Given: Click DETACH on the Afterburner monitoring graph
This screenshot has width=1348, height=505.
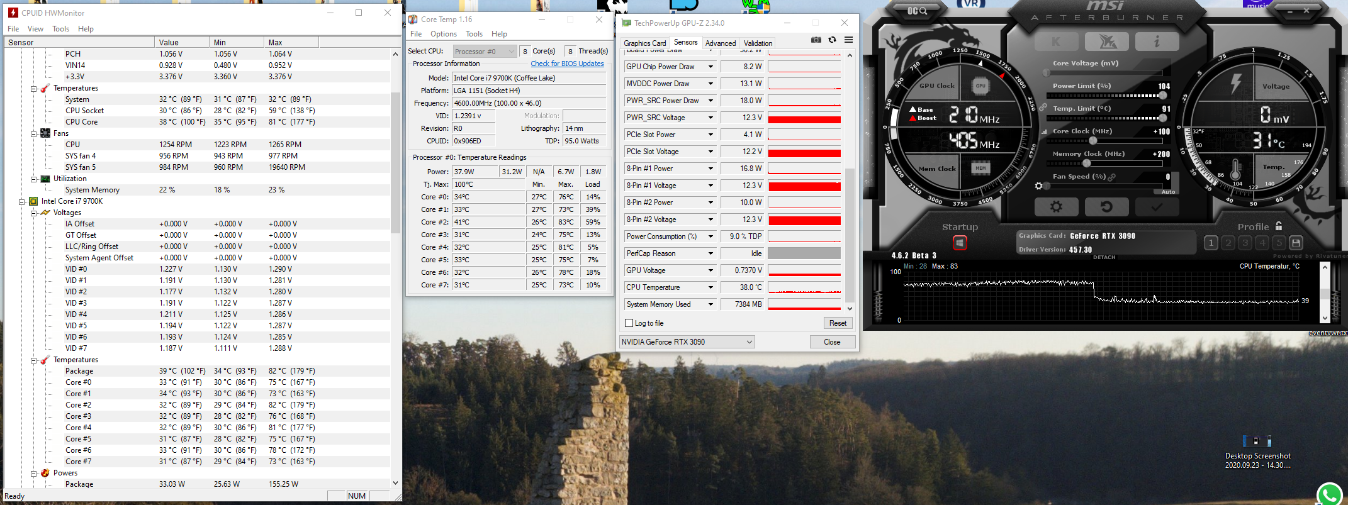Looking at the screenshot, I should [1104, 257].
